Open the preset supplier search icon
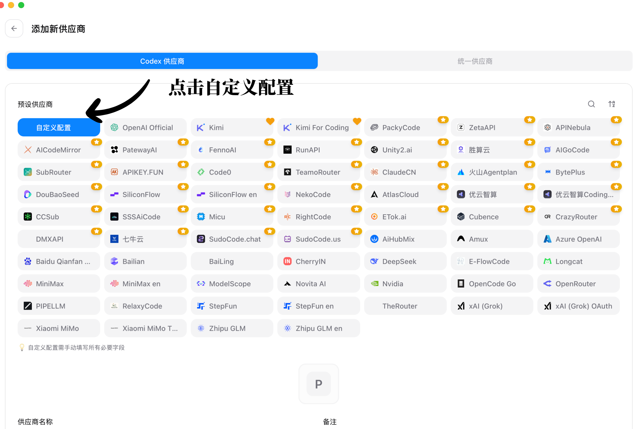637x429 pixels. tap(591, 104)
